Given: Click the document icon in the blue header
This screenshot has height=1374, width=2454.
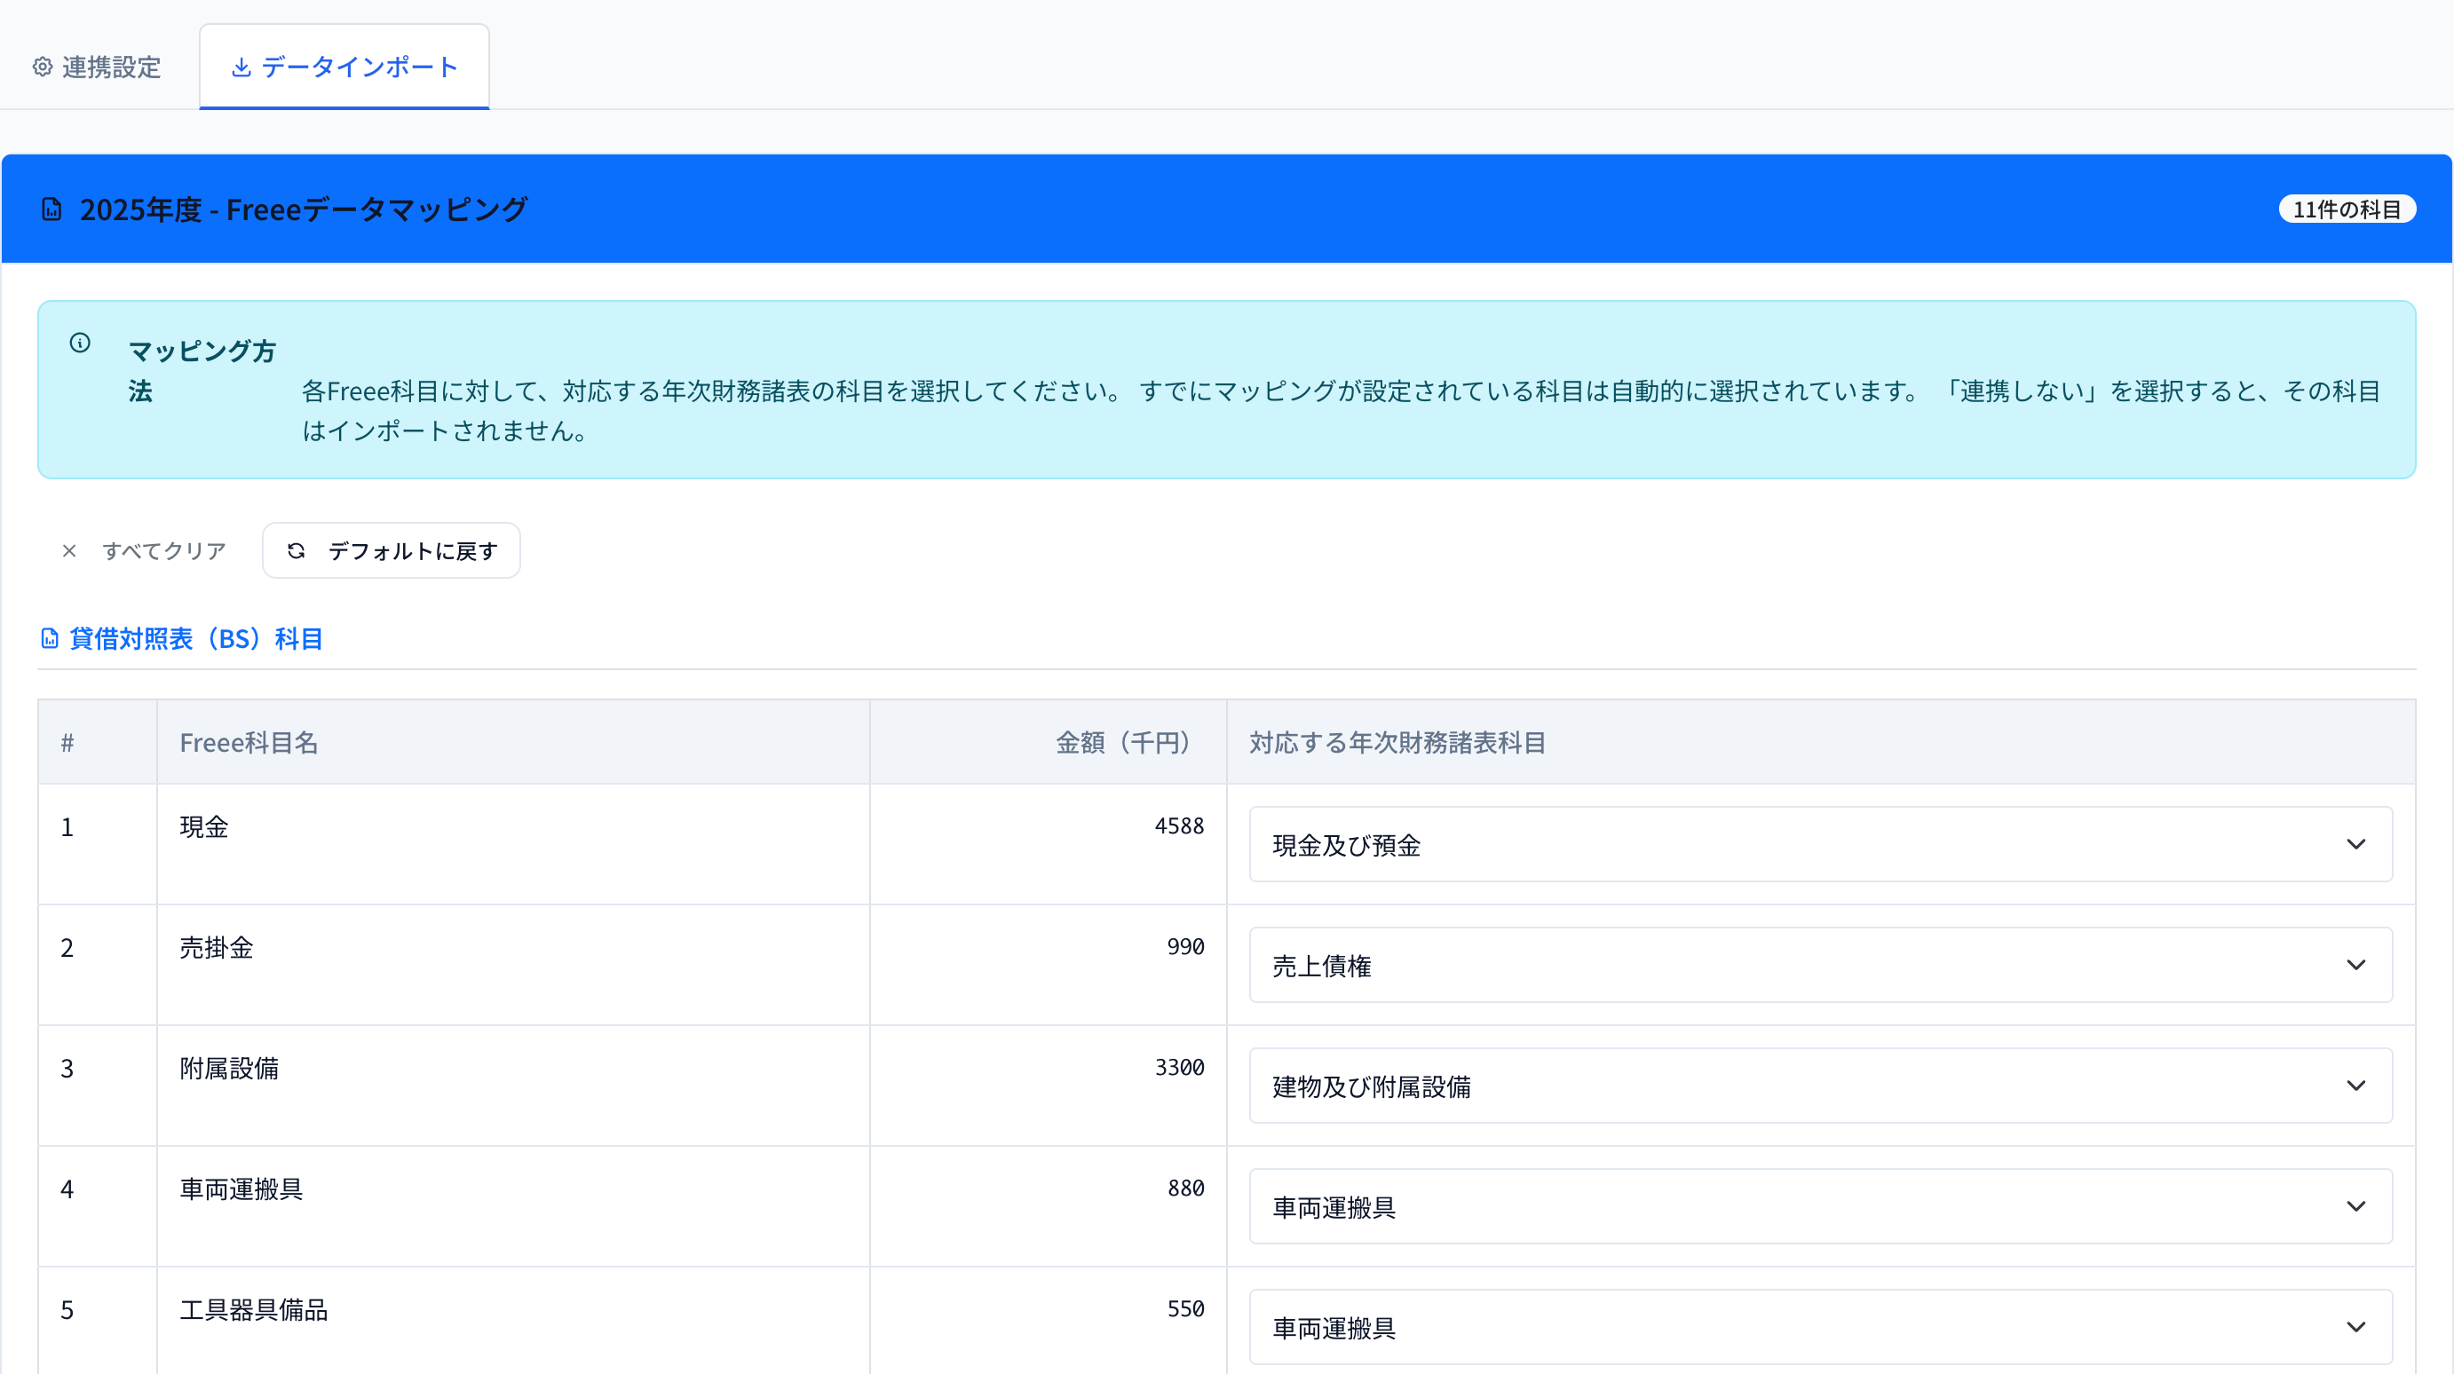Looking at the screenshot, I should [51, 209].
